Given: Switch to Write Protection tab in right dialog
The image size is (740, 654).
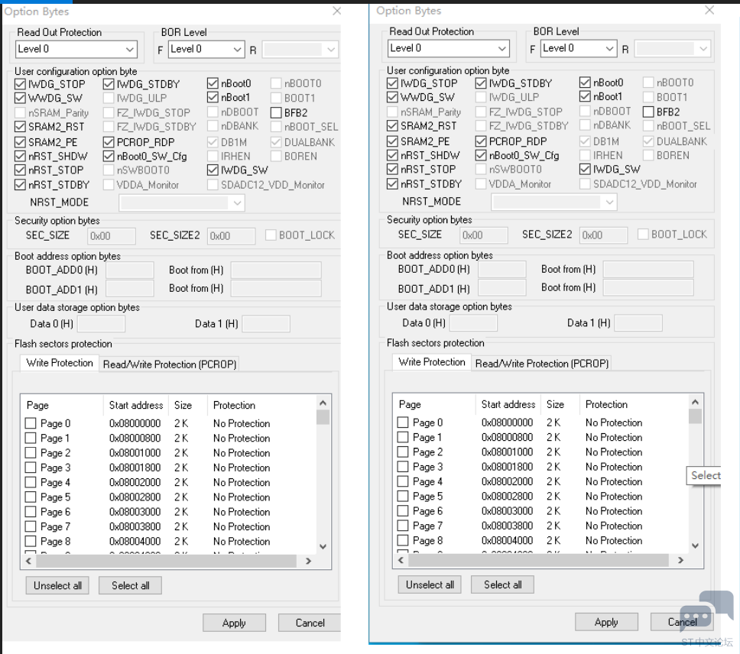Looking at the screenshot, I should pyautogui.click(x=432, y=362).
